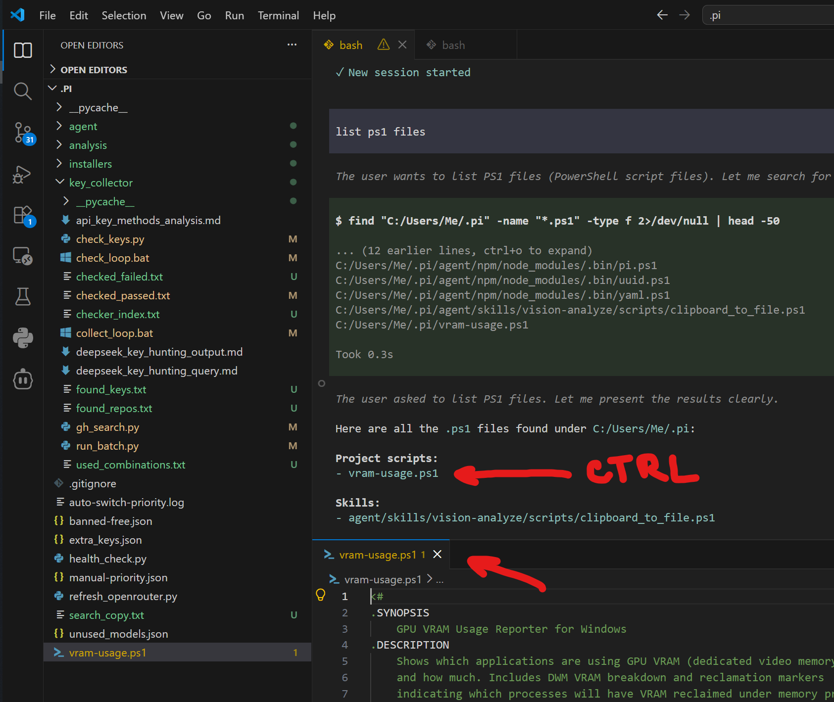Click the breadcrumb ellipsis after vram-usage.ps1
Screen dimensions: 834x702
(440, 579)
